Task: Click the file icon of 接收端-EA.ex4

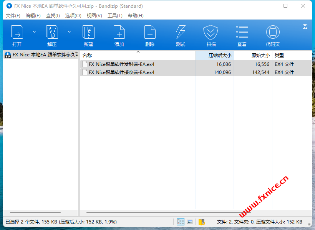Action: click(85, 72)
